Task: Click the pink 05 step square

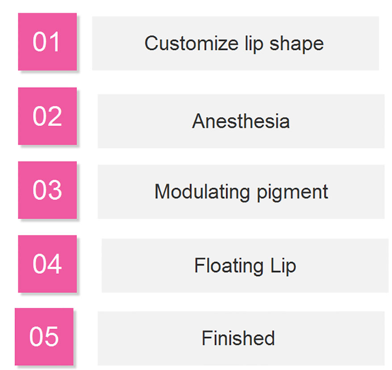Action: point(44,337)
